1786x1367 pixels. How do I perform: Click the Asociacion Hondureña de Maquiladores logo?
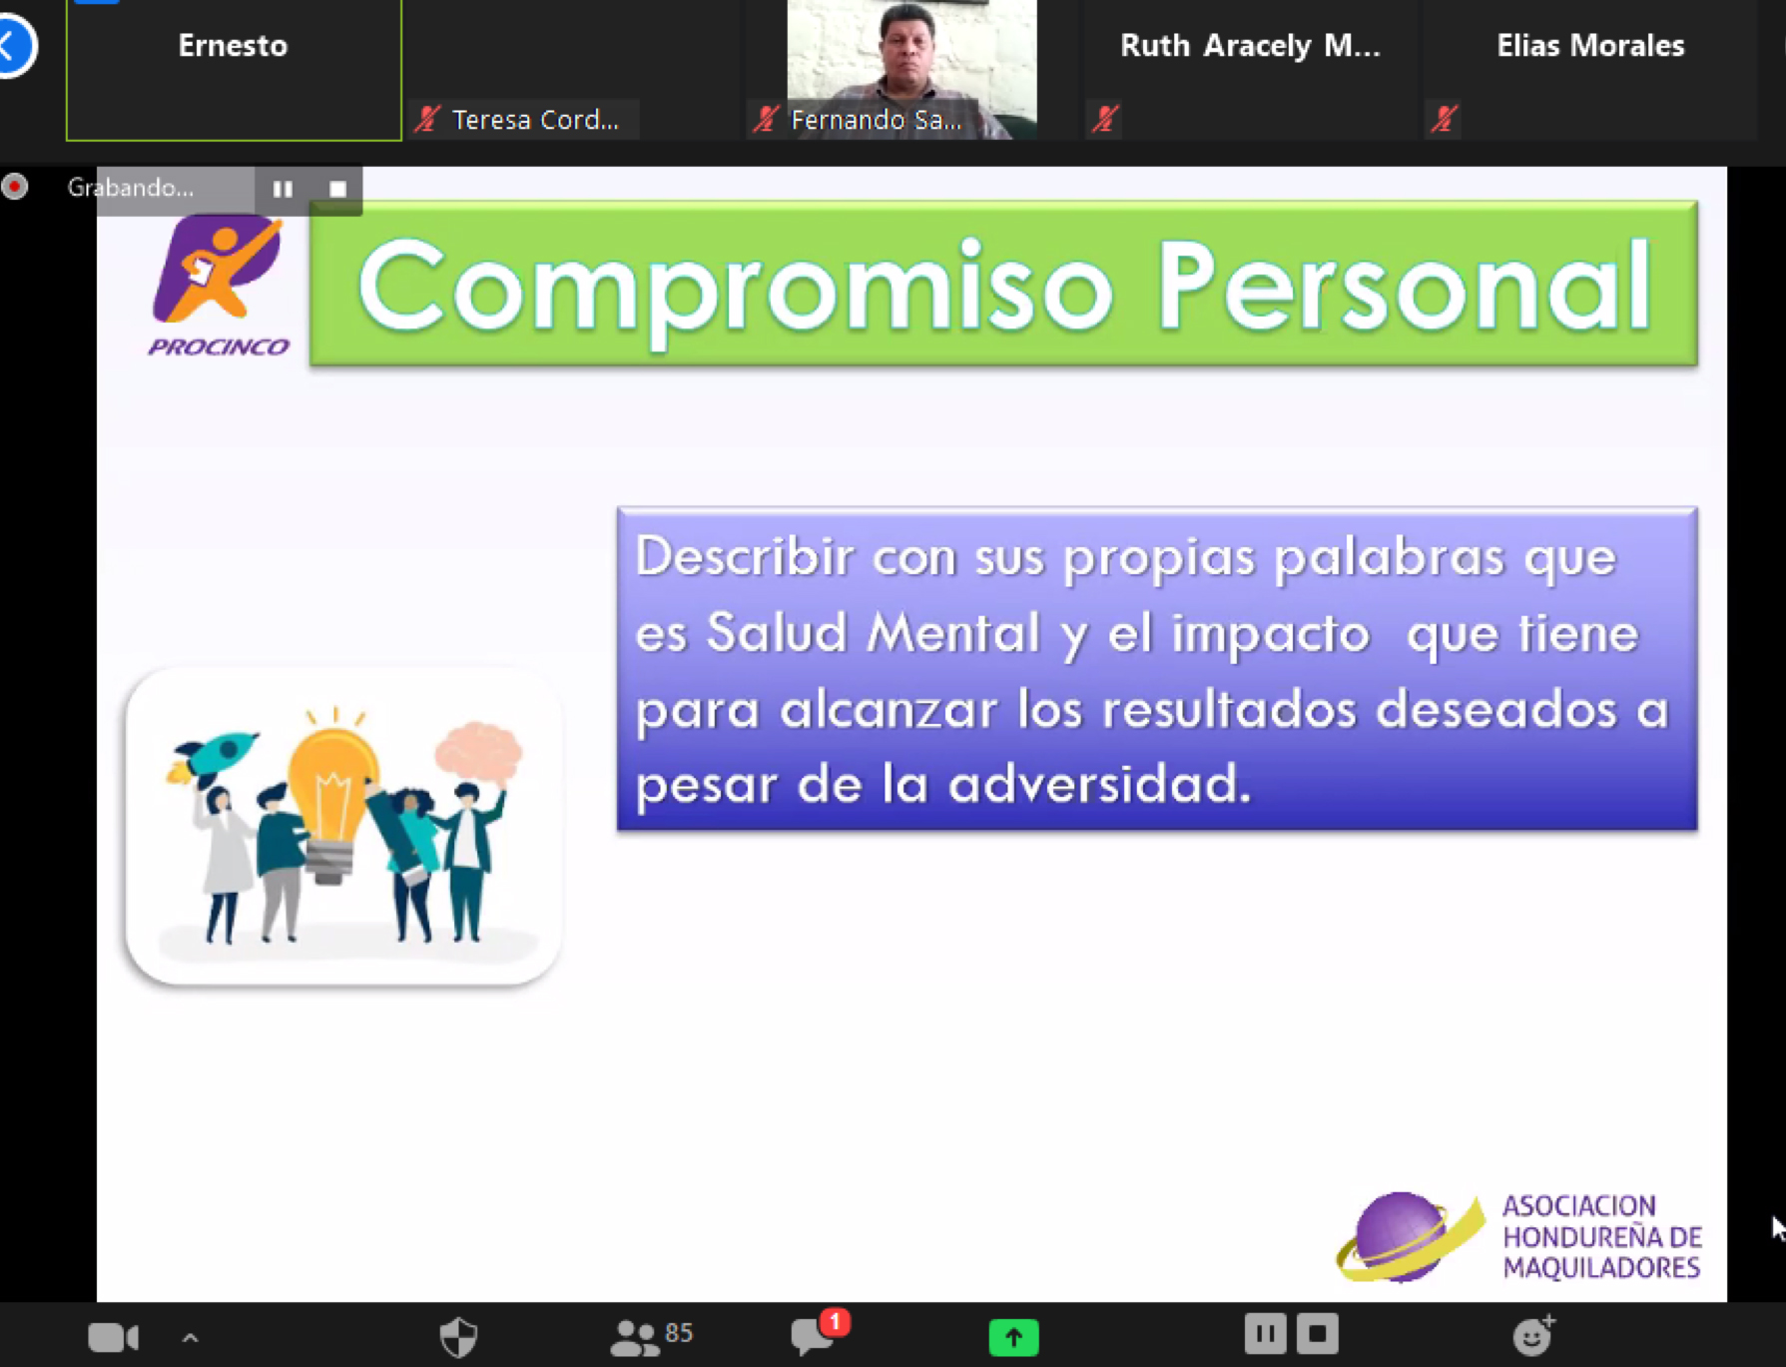click(1518, 1236)
